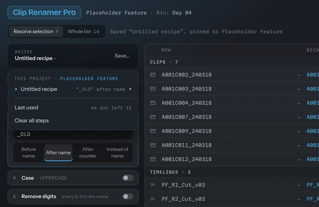This screenshot has width=319, height=207.
Task: Click the Save... button
Action: click(x=122, y=56)
